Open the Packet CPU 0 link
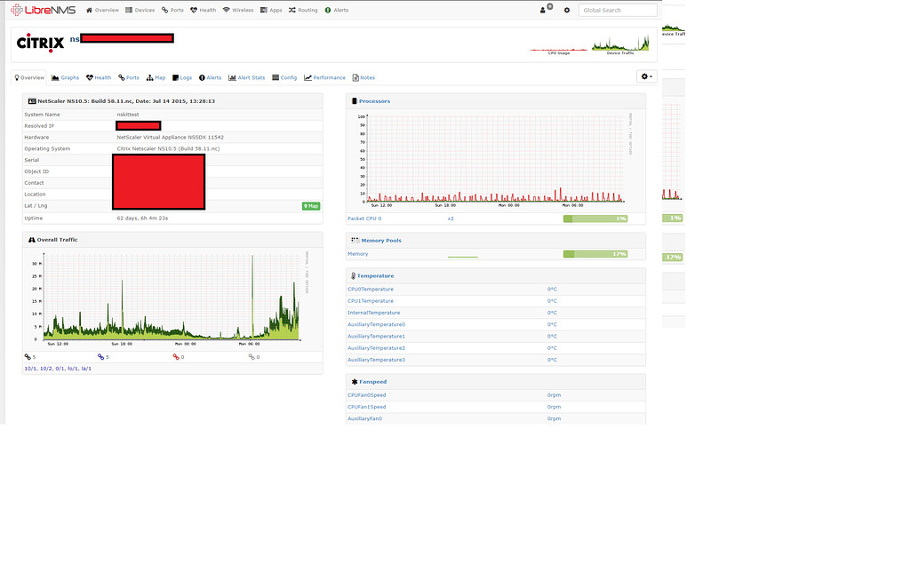This screenshot has height=588, width=910. [x=363, y=218]
